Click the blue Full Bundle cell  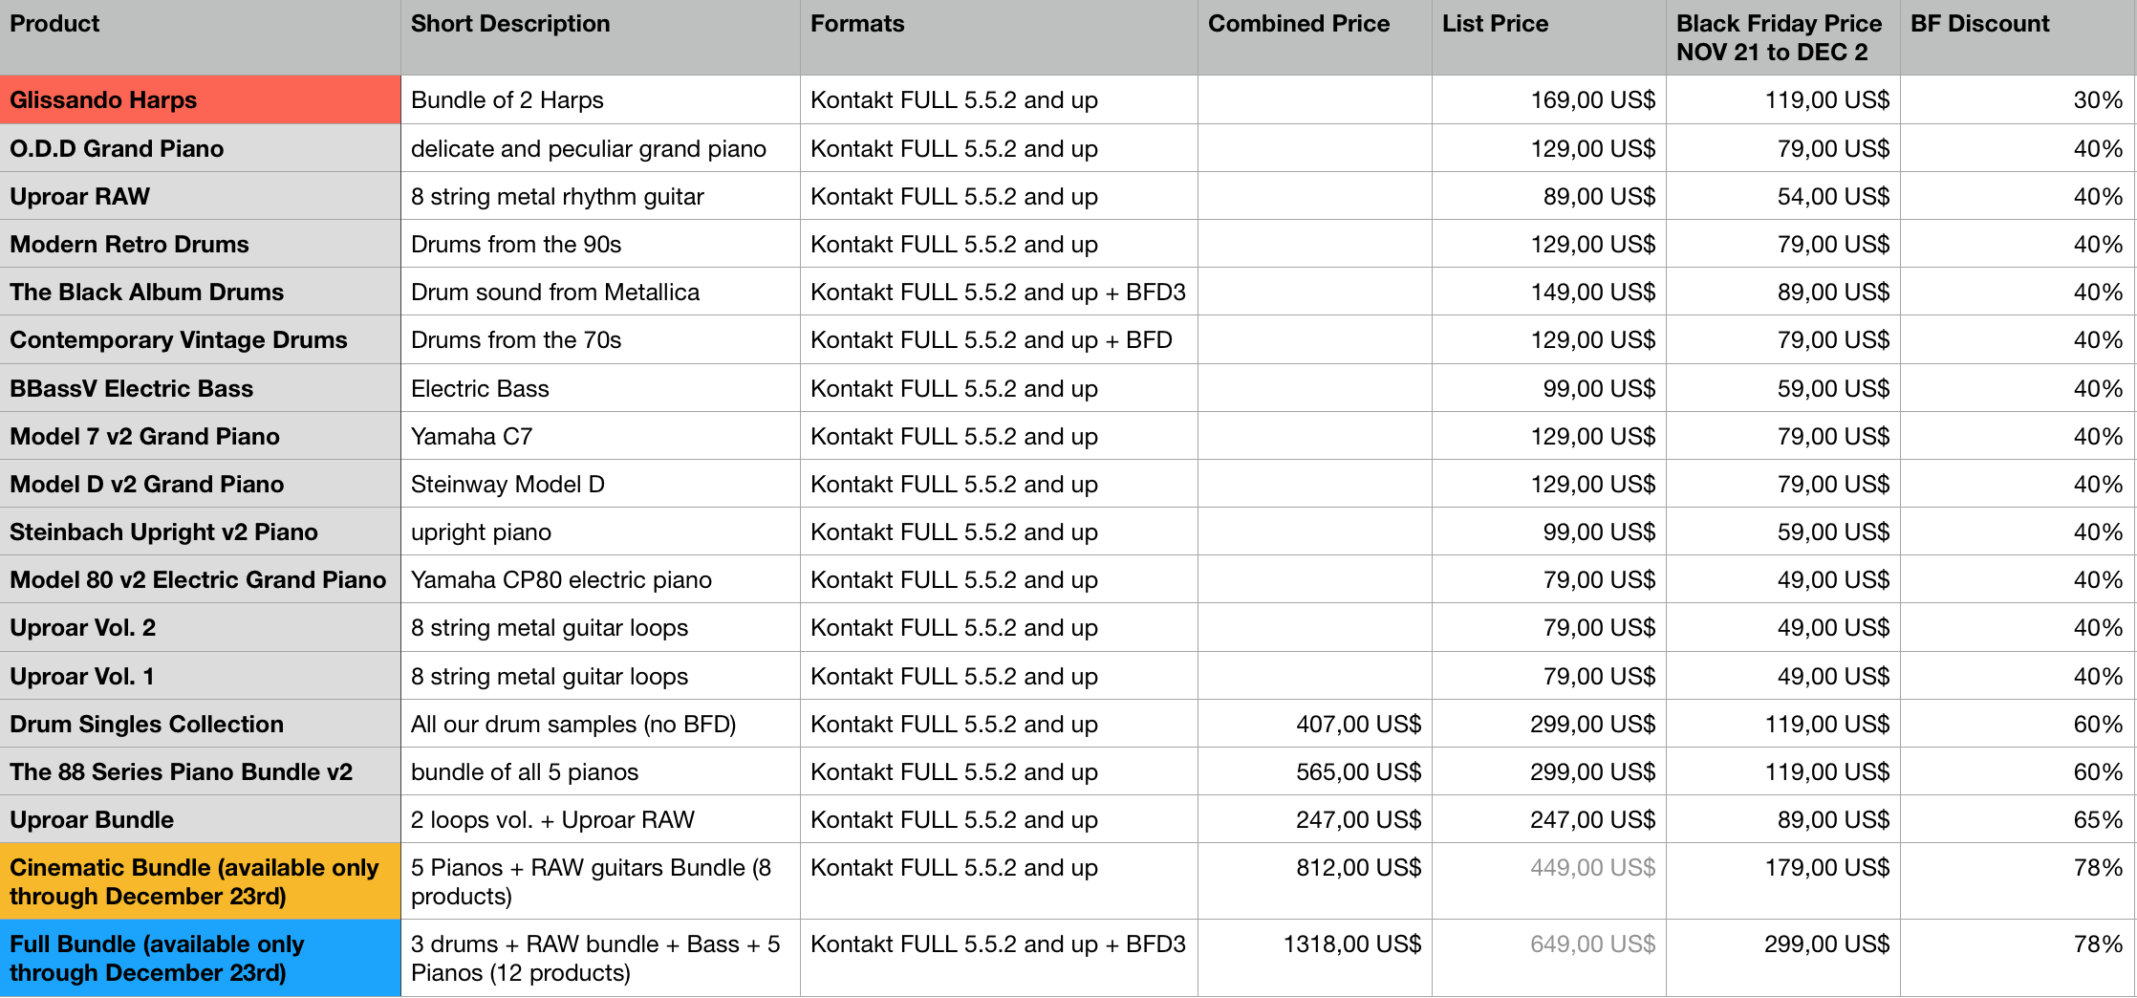point(200,958)
